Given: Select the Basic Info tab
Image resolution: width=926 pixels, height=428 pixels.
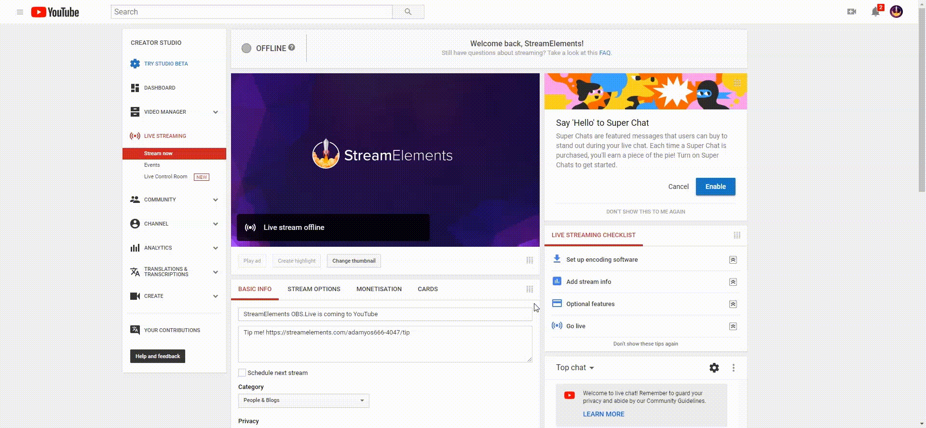Looking at the screenshot, I should (x=255, y=289).
